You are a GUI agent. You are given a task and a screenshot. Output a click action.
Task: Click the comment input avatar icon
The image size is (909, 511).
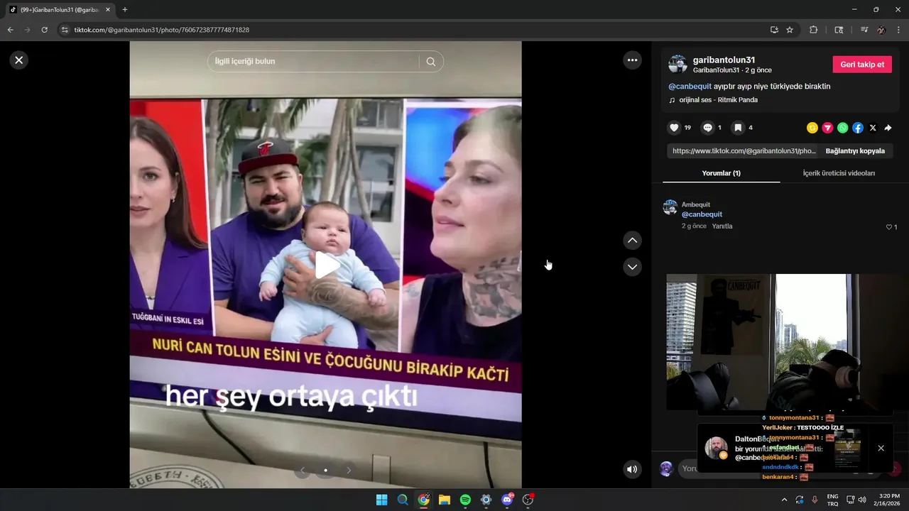(666, 468)
